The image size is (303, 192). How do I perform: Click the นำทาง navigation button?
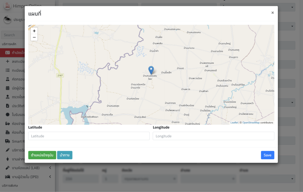point(65,155)
